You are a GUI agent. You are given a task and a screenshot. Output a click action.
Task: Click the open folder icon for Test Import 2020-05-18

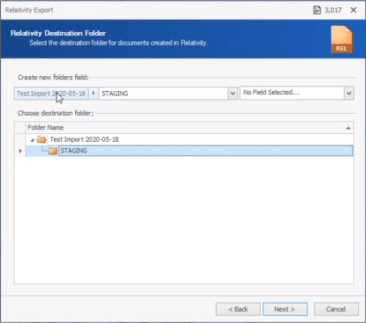click(42, 140)
